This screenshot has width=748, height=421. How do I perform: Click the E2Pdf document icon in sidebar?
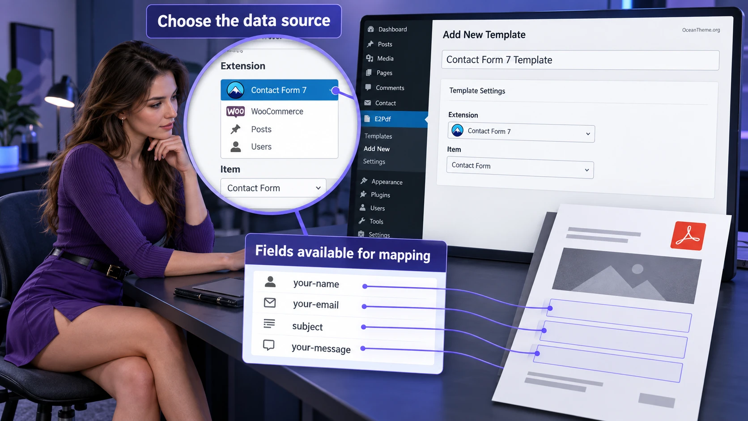(367, 119)
